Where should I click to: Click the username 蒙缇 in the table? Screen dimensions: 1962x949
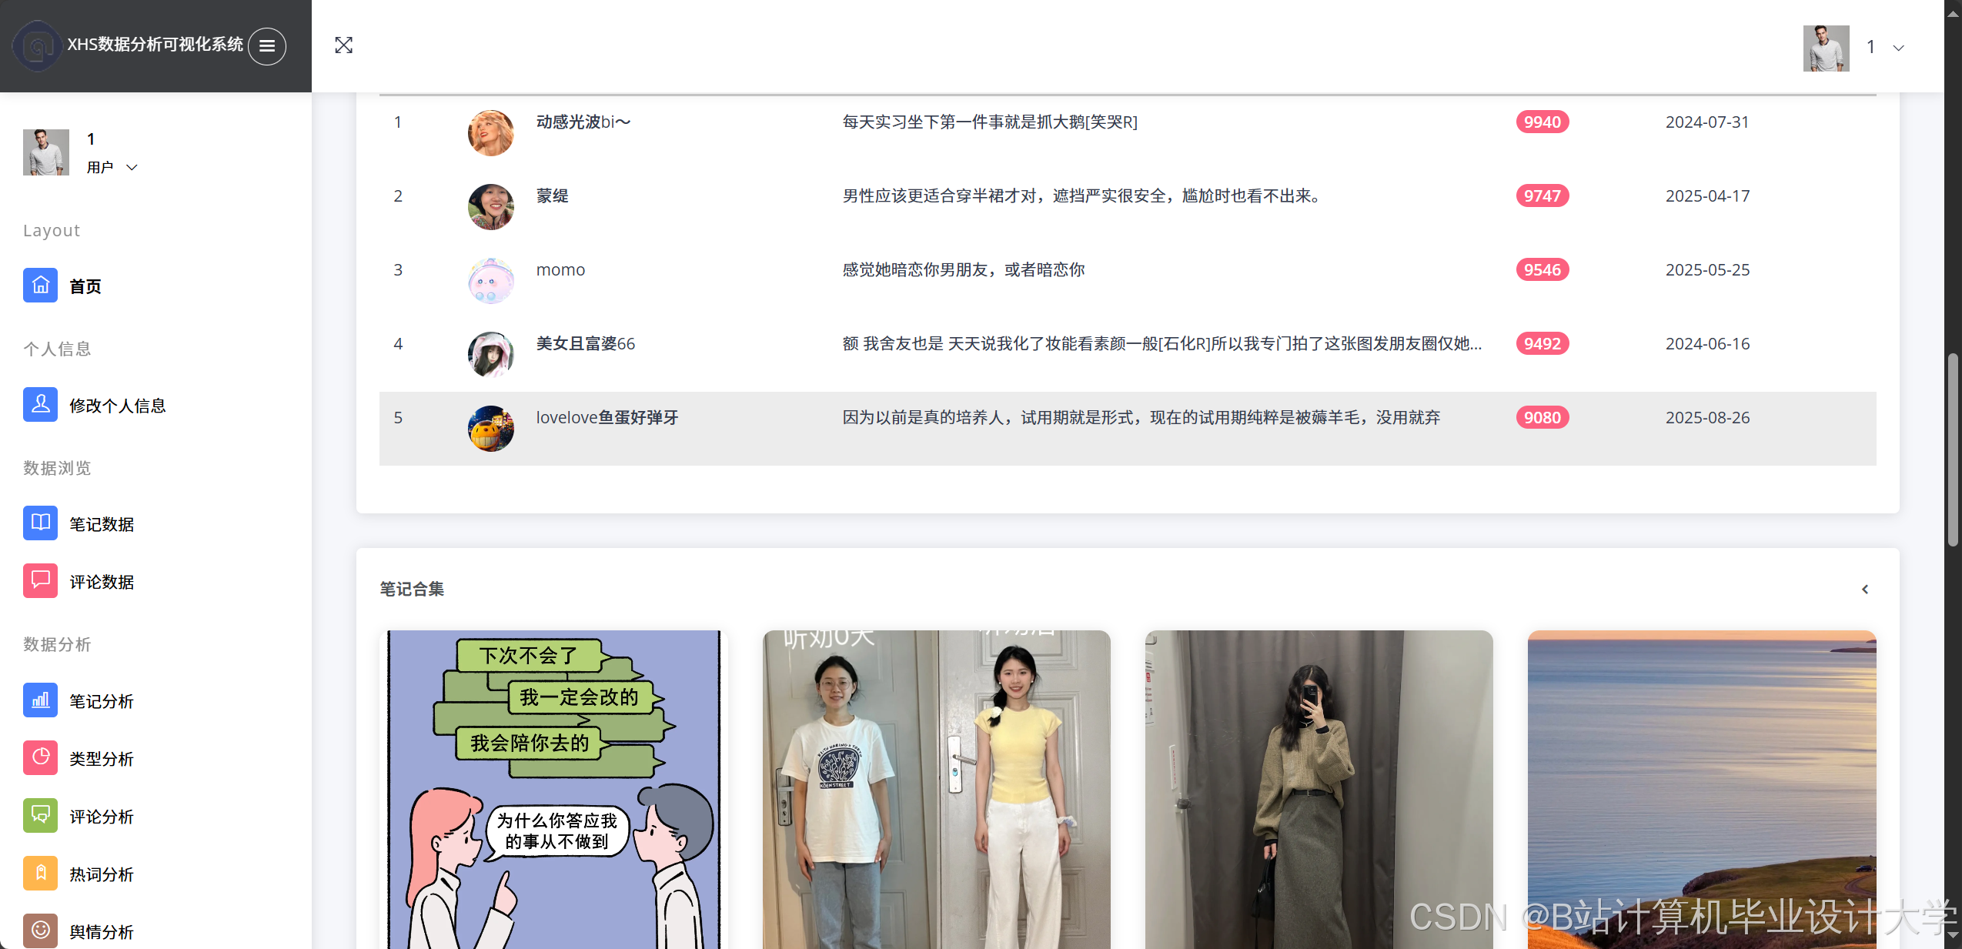551,195
